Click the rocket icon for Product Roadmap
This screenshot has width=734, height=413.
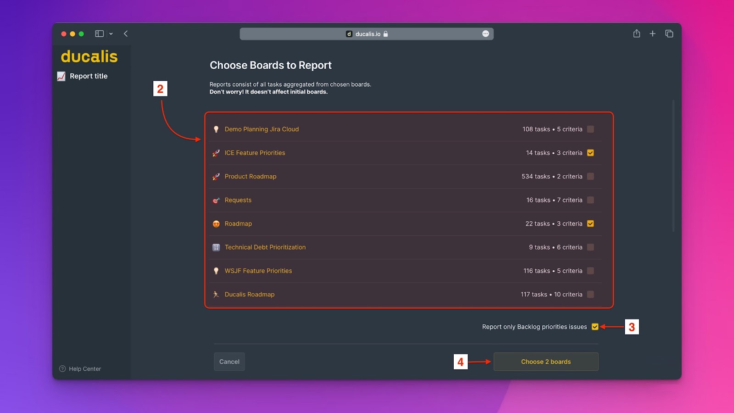(x=216, y=177)
